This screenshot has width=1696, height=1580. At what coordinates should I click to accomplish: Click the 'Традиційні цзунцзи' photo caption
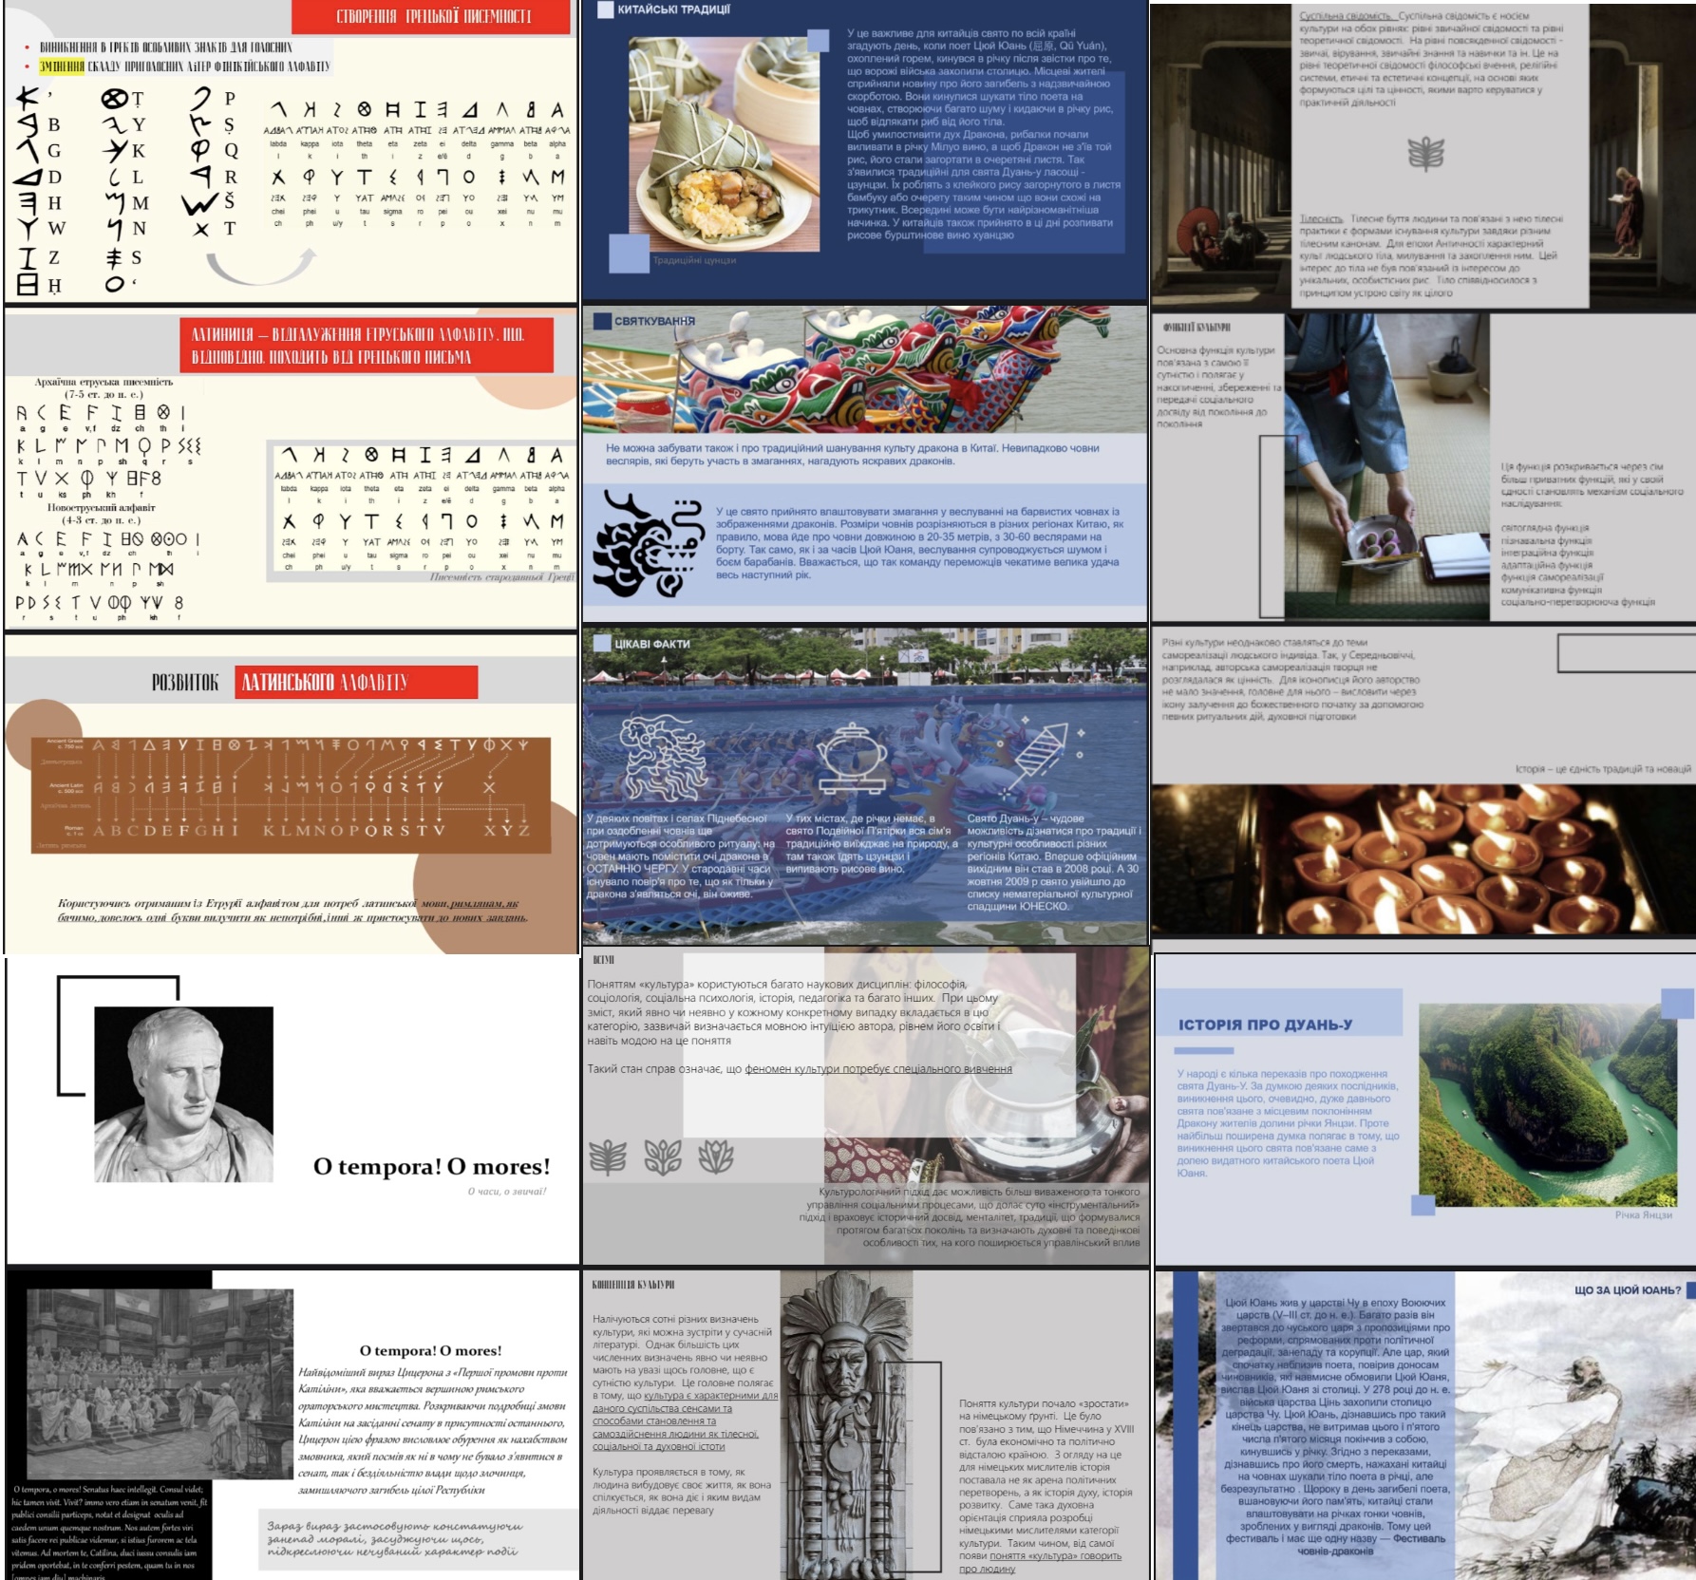point(694,260)
